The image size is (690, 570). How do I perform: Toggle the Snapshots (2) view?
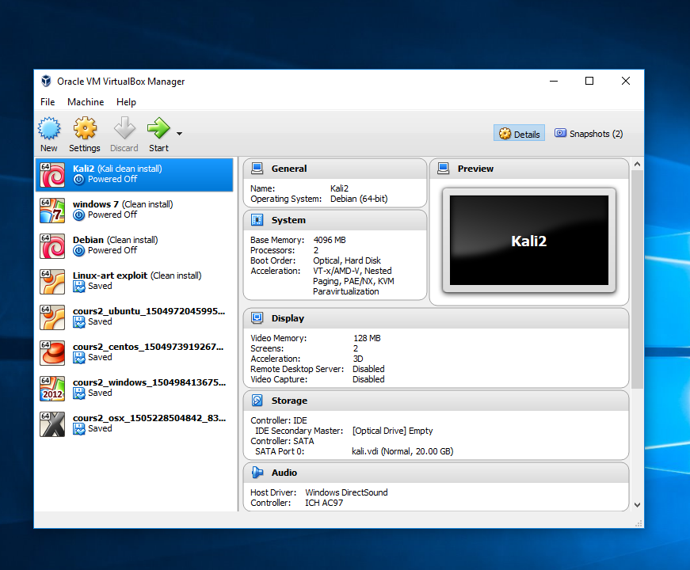(589, 134)
